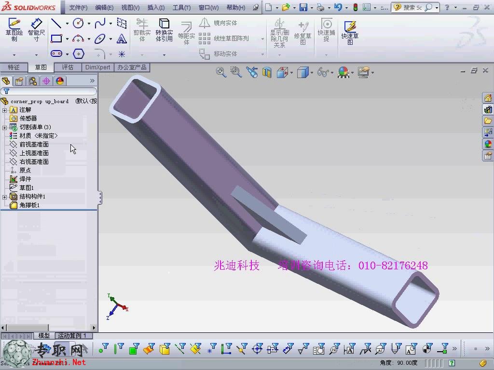Image resolution: width=494 pixels, height=370 pixels.
Task: Toggle the faces selection filter
Action: click(134, 349)
